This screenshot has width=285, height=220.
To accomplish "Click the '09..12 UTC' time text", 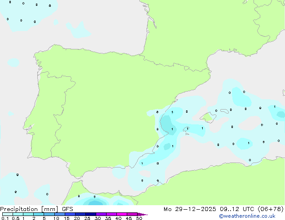I will 237,209.
